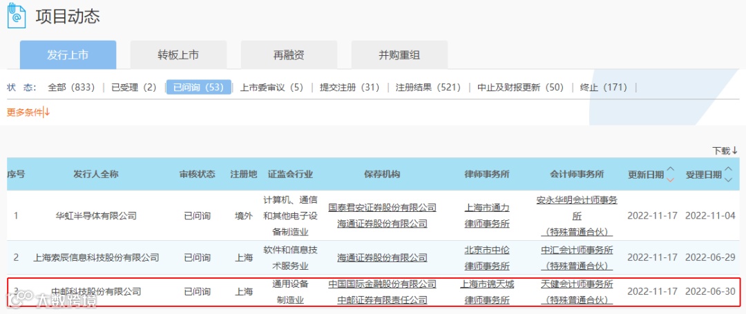Screen dimensions: 746x314
Task: Filter status by 提交注册（31）
Action: pos(350,88)
